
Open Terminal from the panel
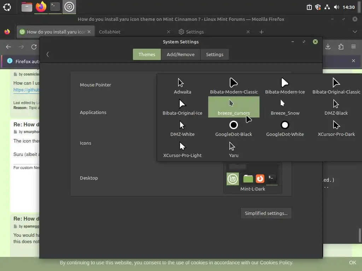click(55, 7)
